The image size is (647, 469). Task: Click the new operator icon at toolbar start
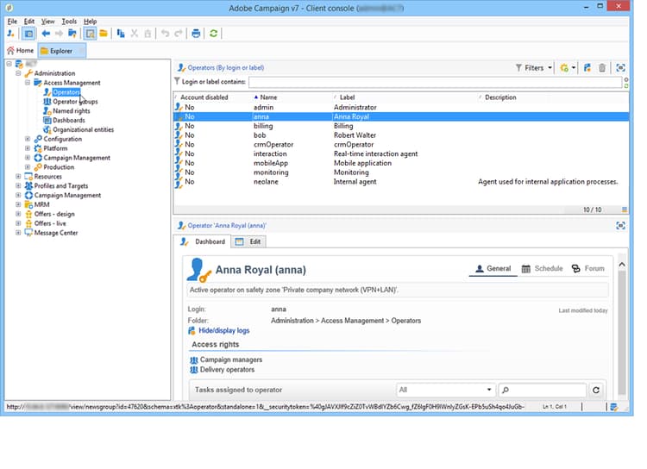(10, 34)
